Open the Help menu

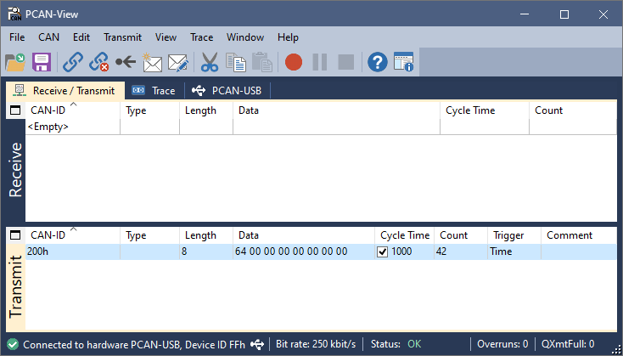point(288,37)
